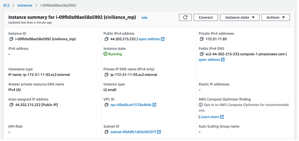Viewport: 299px width, 141px height.
Task: Open the Instance state dropdown
Action: [x=238, y=18]
